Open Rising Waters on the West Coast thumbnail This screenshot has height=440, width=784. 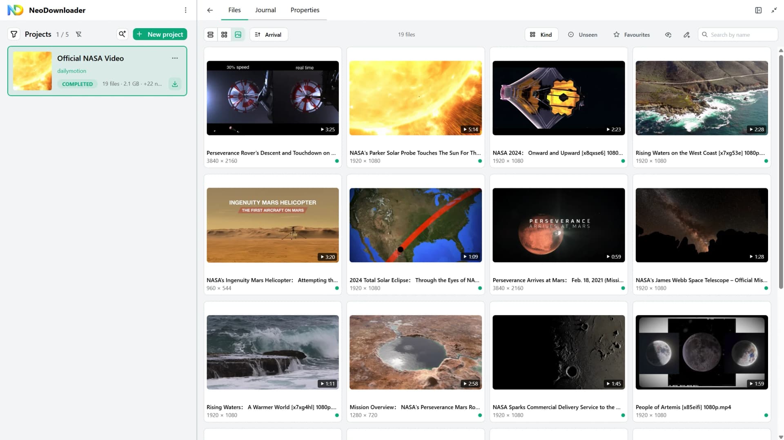(x=702, y=98)
